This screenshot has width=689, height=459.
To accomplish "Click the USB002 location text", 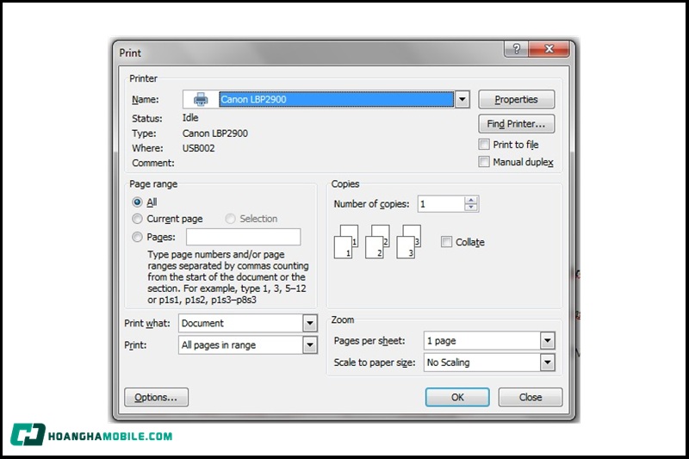I will [x=199, y=148].
